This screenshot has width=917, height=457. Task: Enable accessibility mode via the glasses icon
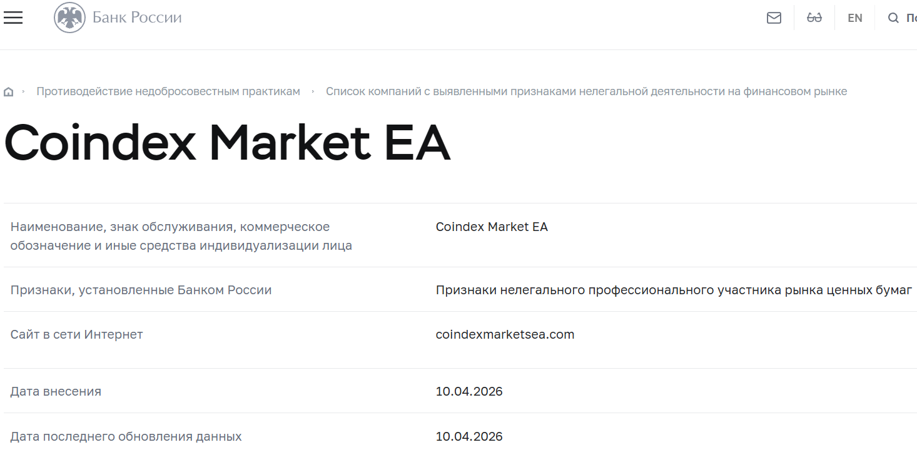click(x=814, y=18)
